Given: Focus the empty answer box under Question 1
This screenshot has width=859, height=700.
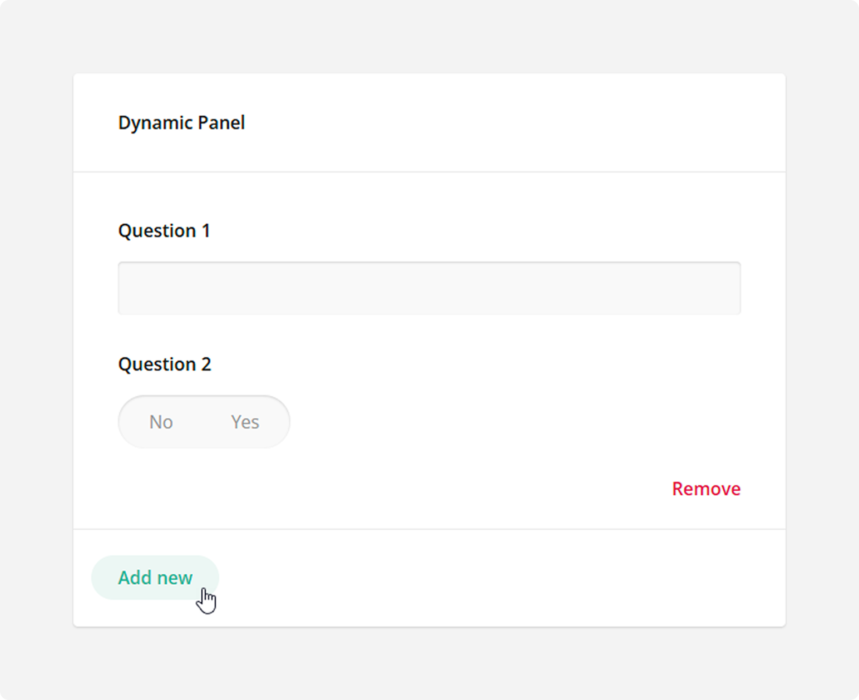Looking at the screenshot, I should 428,288.
